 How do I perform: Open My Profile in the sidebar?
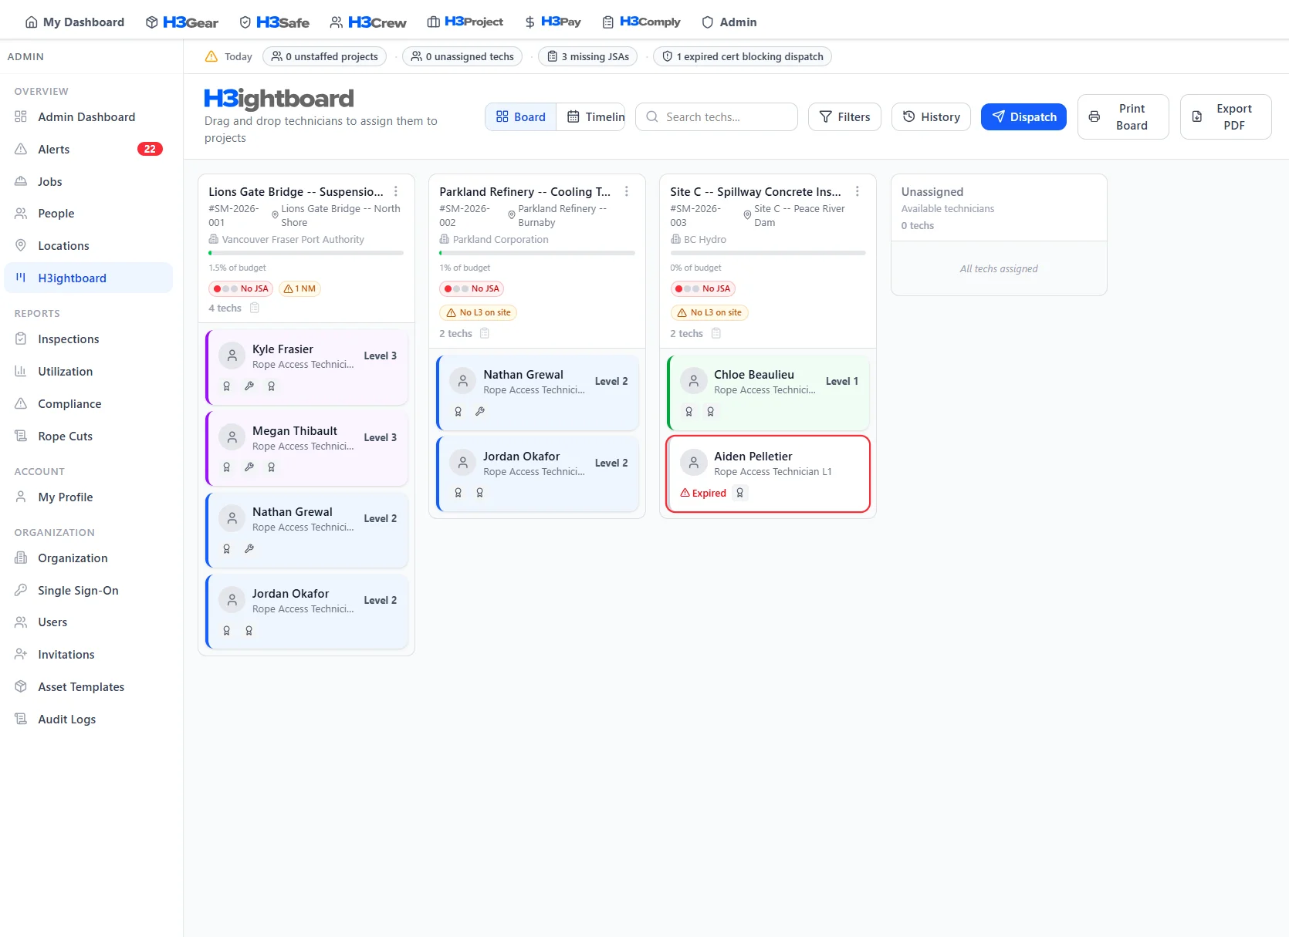click(89, 497)
